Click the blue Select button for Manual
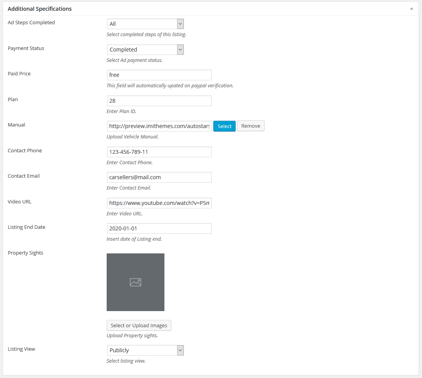Screen dimensions: 422x378 (224, 126)
